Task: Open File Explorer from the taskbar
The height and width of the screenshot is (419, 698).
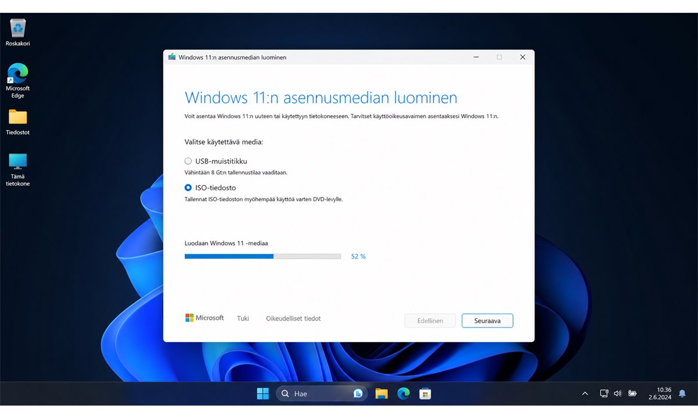Action: pyautogui.click(x=382, y=393)
